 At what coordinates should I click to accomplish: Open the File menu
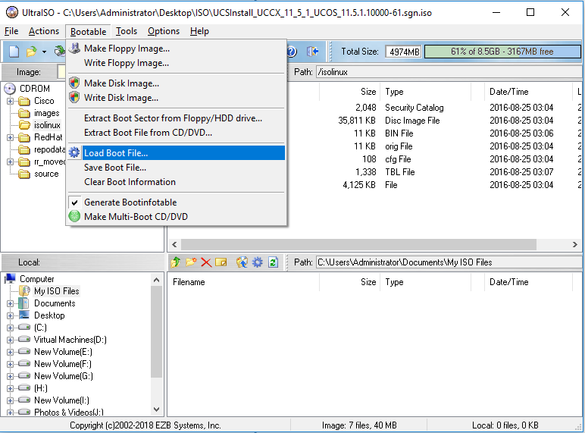(x=11, y=31)
